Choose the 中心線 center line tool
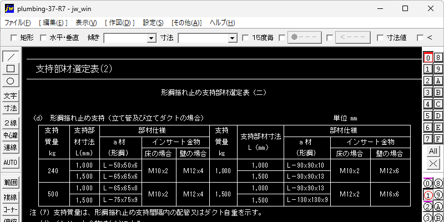 point(11,135)
